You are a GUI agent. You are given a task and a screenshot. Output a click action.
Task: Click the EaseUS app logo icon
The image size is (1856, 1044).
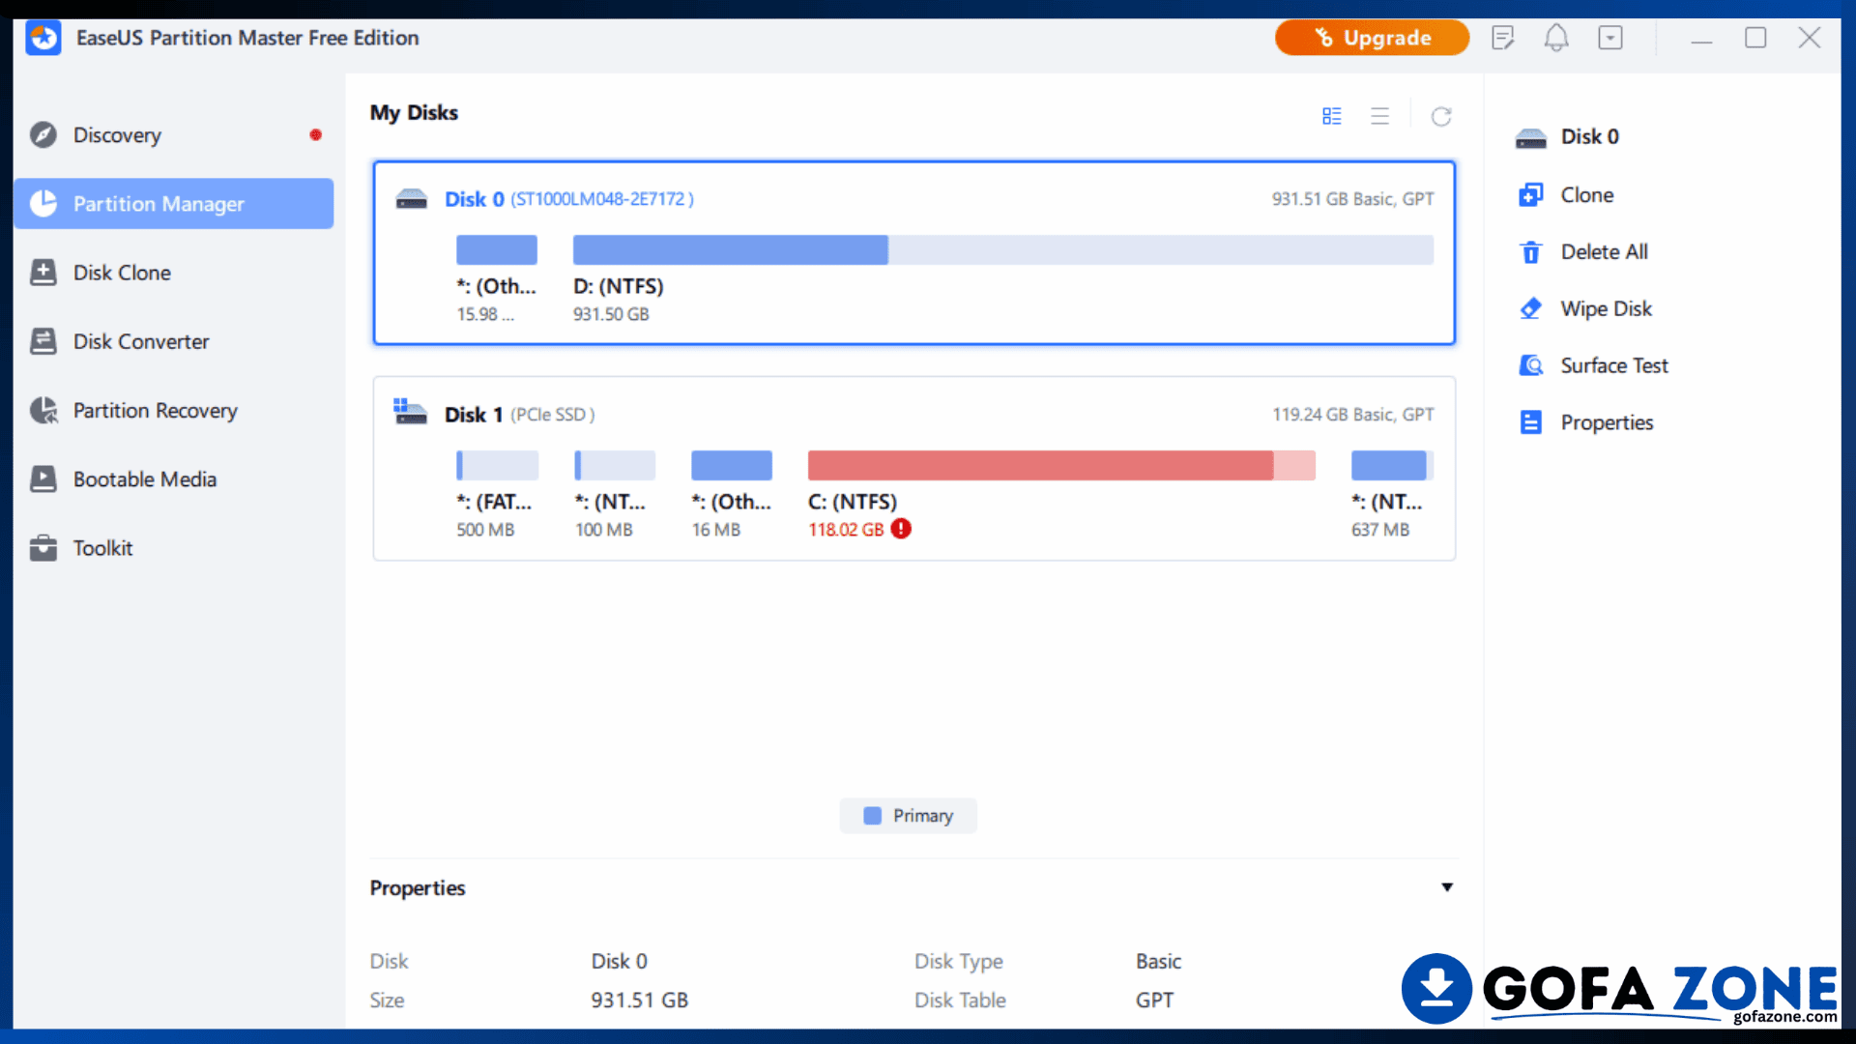[43, 38]
